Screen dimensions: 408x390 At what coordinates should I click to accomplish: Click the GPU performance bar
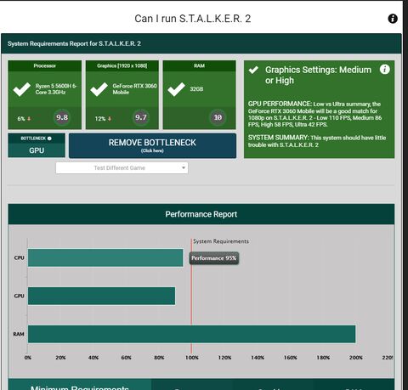[101, 296]
